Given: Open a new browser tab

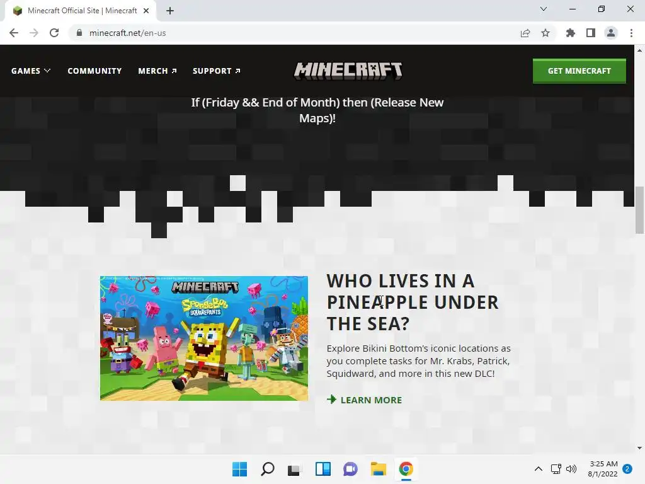Looking at the screenshot, I should 170,11.
